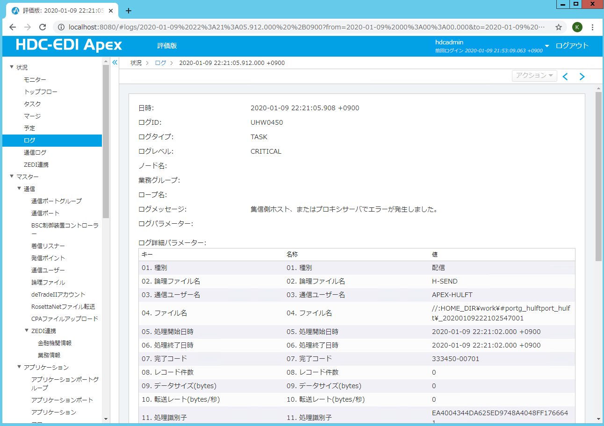
Task: Open 発信ポイント in the sidebar
Action: [48, 258]
